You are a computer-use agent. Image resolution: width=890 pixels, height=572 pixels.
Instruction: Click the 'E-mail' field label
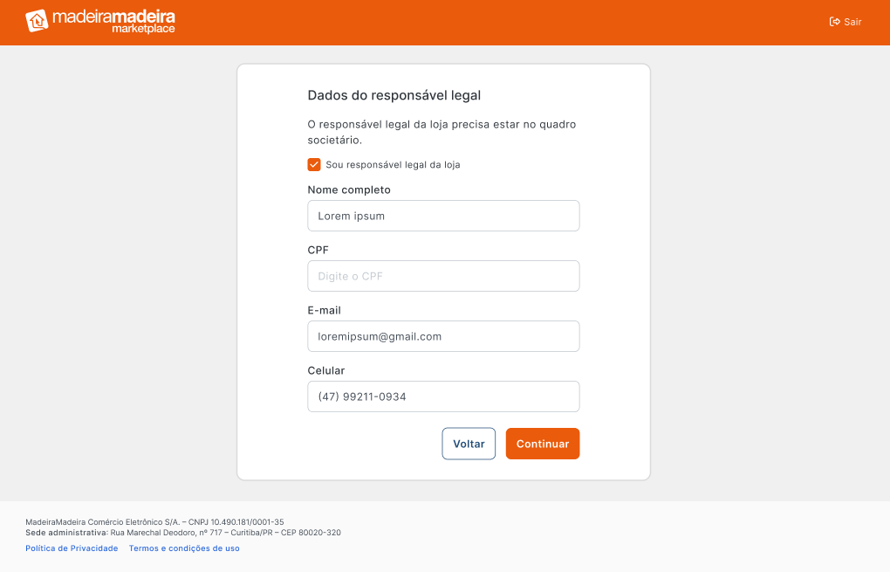tap(324, 310)
